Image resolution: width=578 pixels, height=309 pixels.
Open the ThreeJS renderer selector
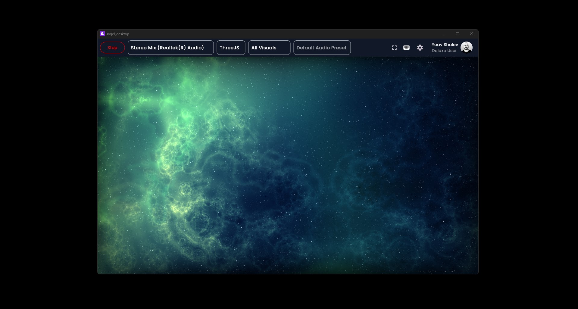[230, 47]
